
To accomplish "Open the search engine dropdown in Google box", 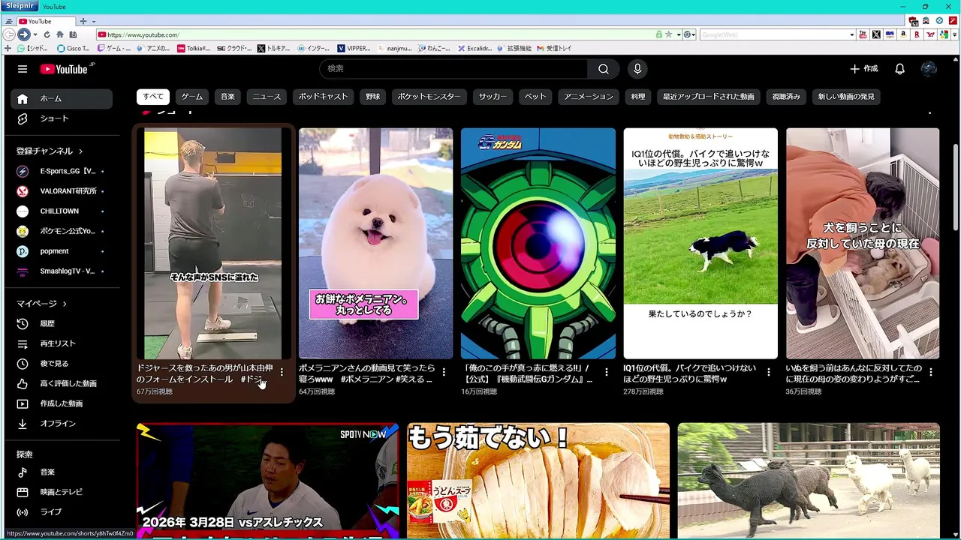I will point(851,34).
